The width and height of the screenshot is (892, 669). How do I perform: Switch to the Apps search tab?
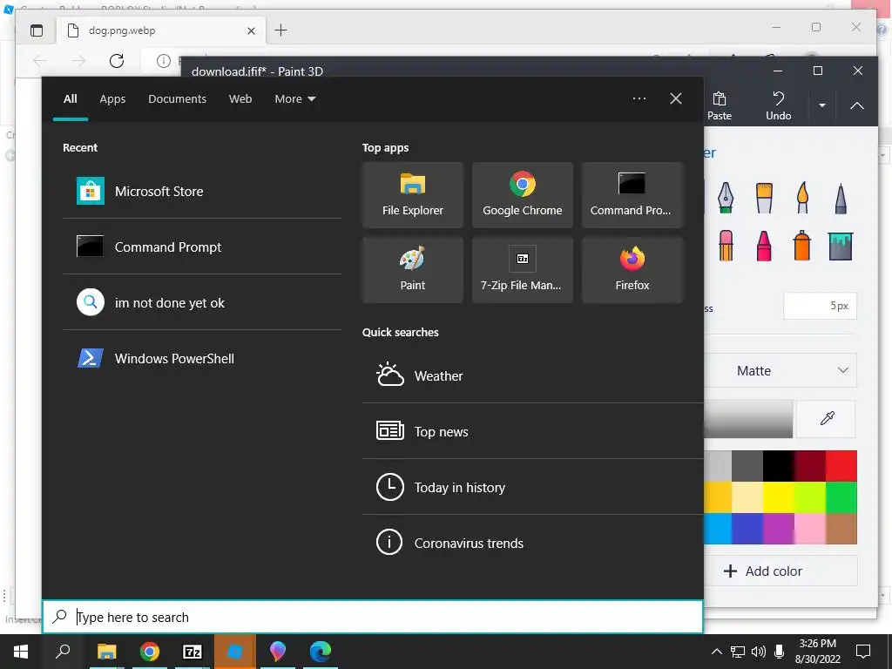tap(112, 99)
